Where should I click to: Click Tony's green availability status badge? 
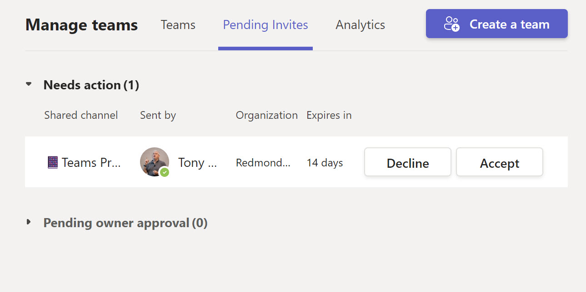[x=165, y=172]
